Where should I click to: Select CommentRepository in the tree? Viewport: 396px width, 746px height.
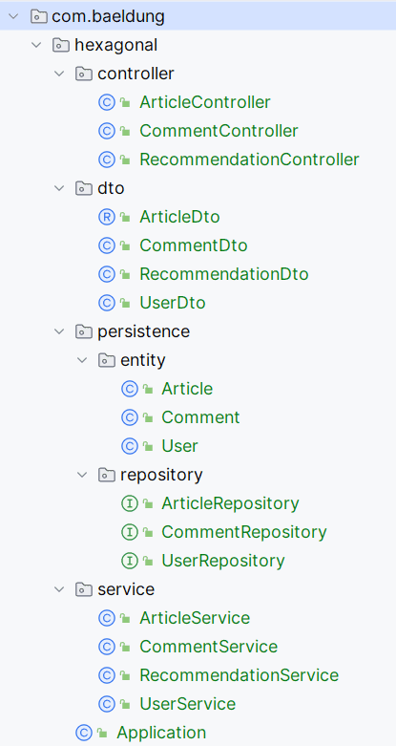[244, 532]
